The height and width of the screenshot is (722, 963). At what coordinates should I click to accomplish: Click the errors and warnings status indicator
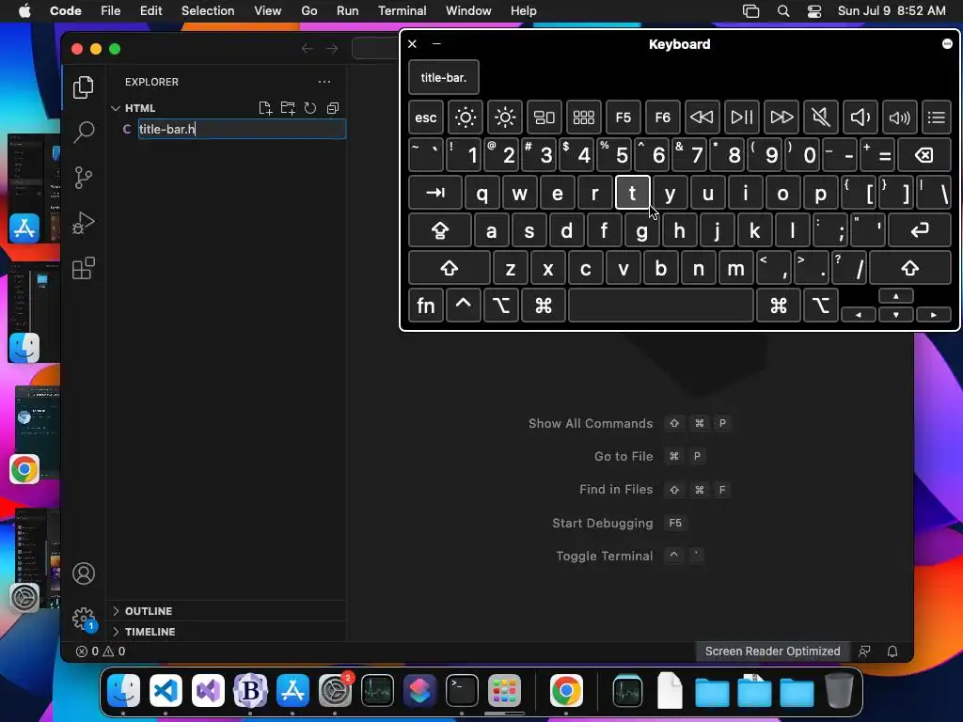(x=100, y=651)
